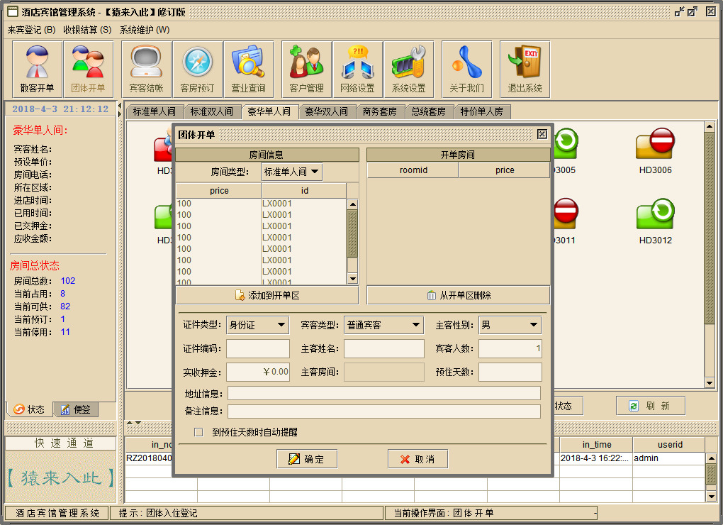Click admin cell in bottom table

[668, 458]
